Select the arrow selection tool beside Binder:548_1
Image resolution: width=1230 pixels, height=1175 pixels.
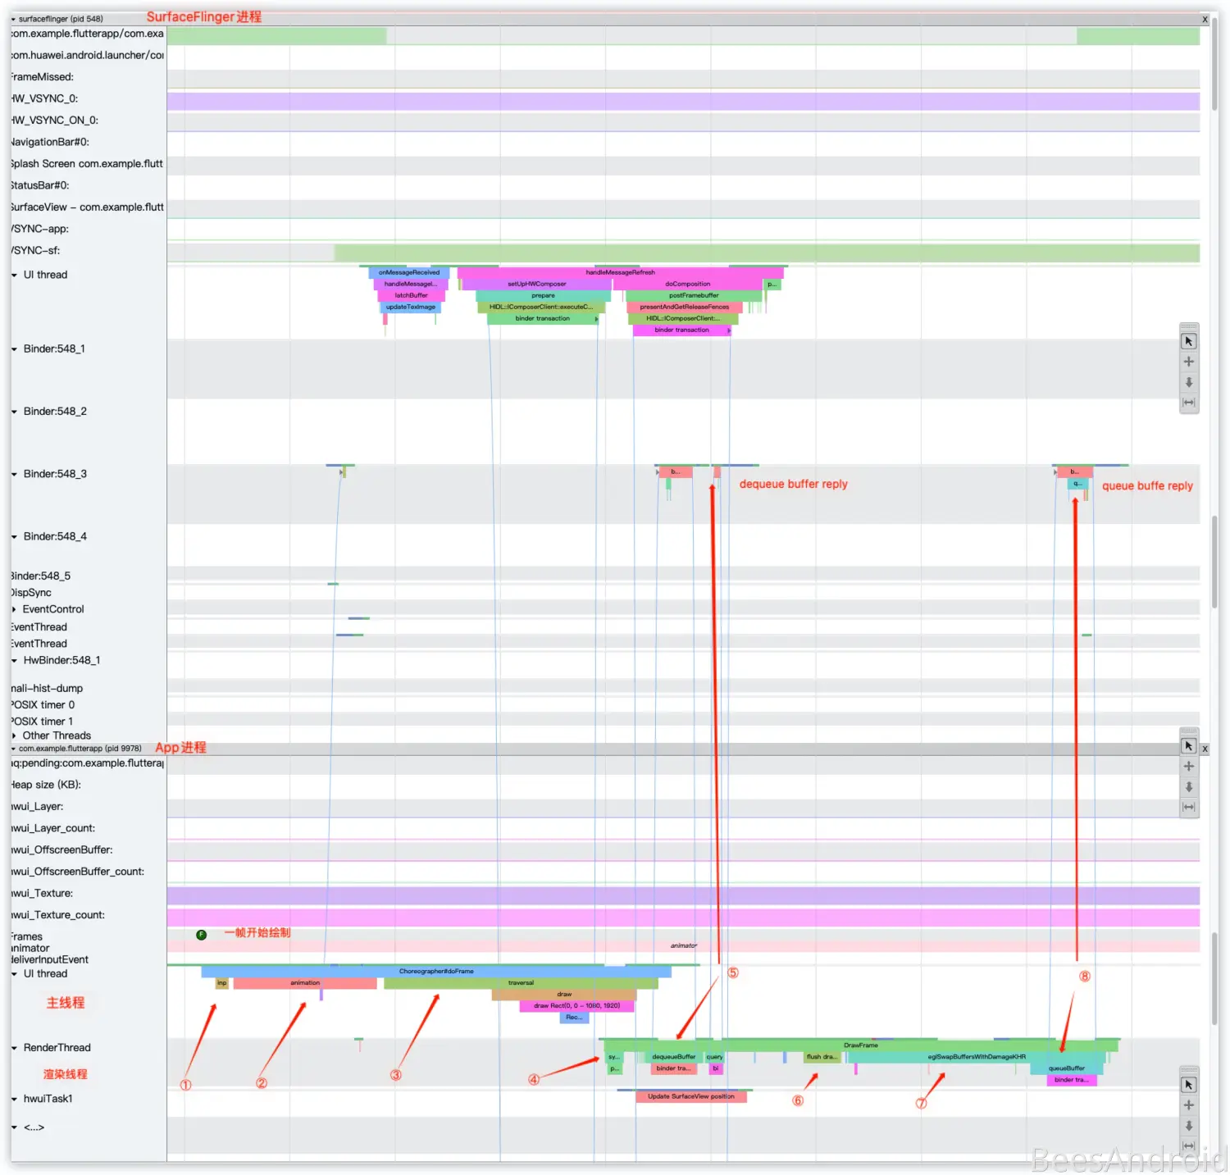click(x=1188, y=341)
